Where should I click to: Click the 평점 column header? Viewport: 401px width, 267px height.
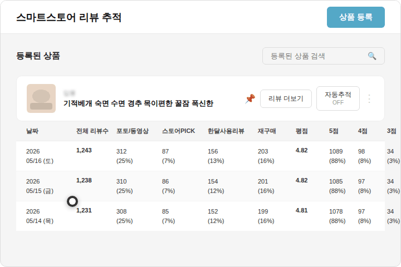tap(302, 131)
